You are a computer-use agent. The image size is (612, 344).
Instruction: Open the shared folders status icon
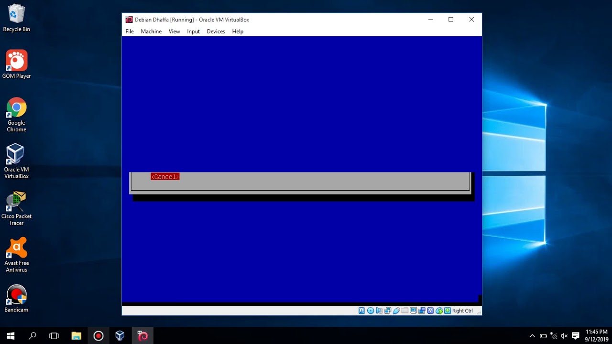(405, 311)
